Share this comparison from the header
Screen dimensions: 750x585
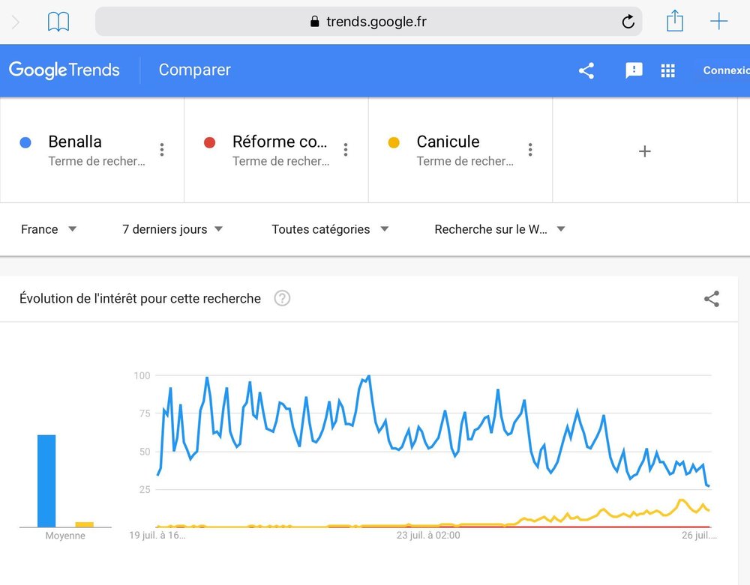pos(586,70)
